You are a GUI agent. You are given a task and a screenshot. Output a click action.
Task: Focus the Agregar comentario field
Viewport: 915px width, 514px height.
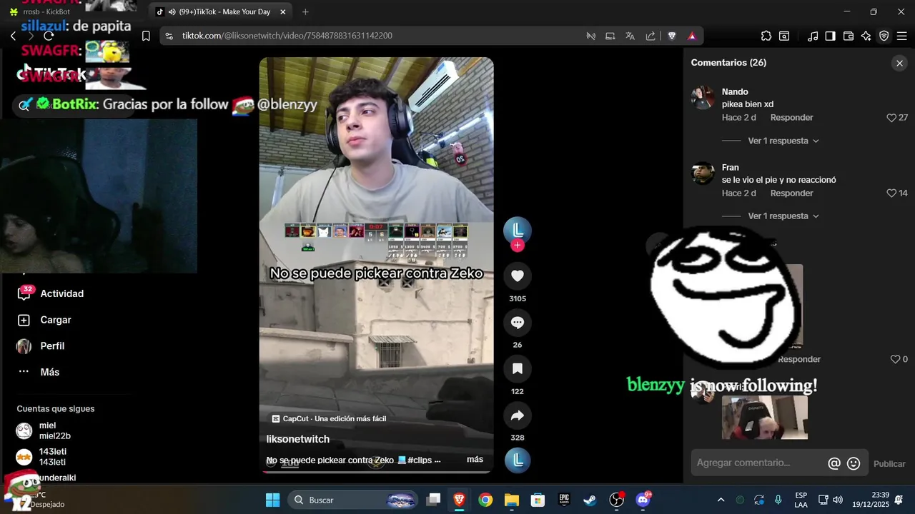(759, 463)
